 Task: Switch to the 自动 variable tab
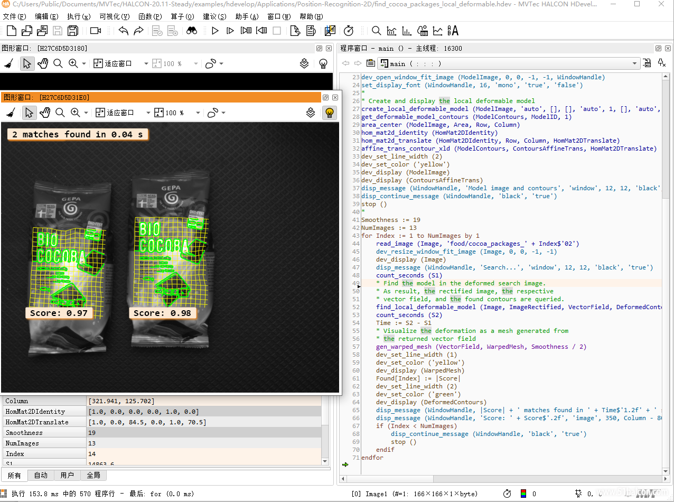[x=41, y=475]
